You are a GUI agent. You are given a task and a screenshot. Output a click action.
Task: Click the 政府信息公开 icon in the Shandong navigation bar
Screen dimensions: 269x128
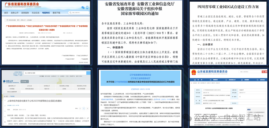coord(226,80)
